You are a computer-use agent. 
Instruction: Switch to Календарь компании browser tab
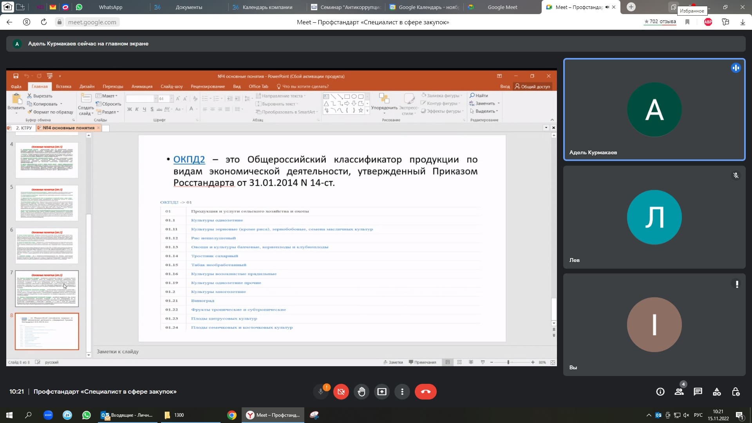point(267,7)
